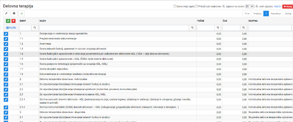The height and width of the screenshot is (122, 293).
Task: Open records per page dropdown showing 50
Action: [249, 6]
